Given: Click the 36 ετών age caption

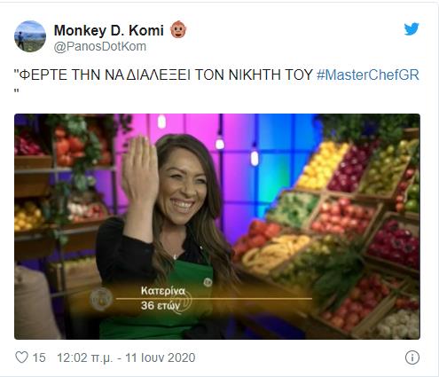Looking at the screenshot, I should [x=161, y=305].
